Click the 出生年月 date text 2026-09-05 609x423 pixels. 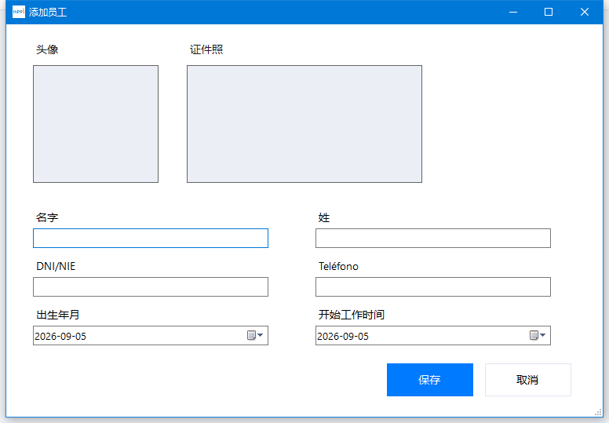(60, 336)
